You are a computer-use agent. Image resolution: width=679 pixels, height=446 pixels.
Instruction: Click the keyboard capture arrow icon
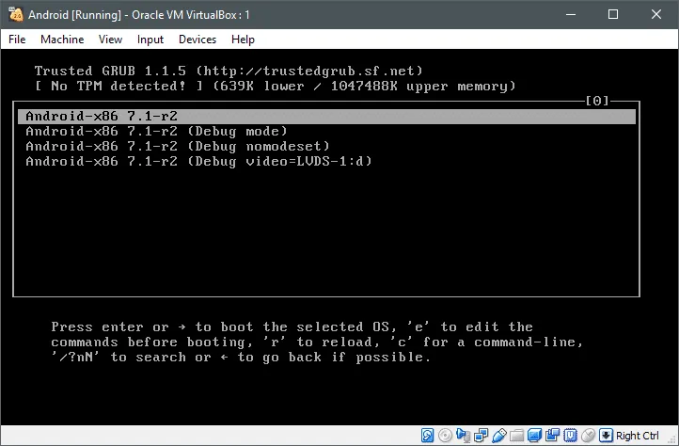606,435
